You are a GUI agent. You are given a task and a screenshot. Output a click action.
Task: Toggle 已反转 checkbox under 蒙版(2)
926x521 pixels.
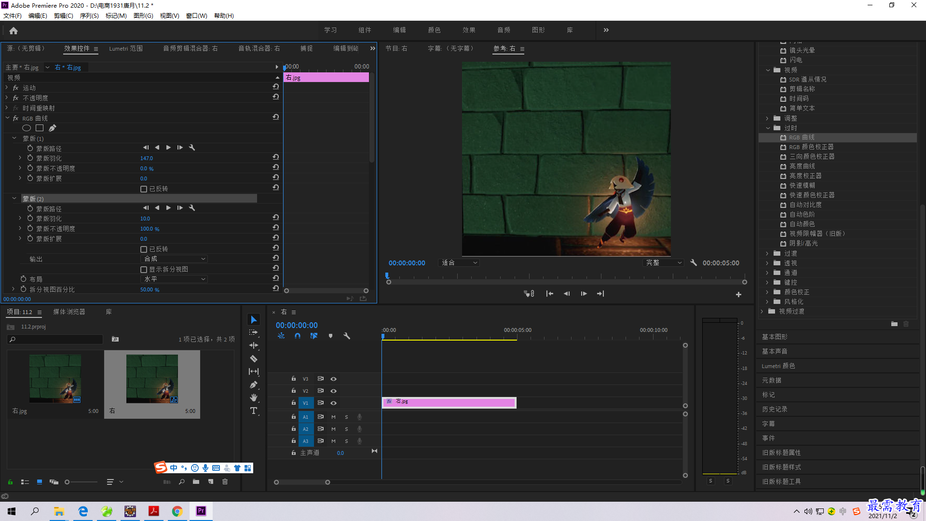tap(144, 249)
